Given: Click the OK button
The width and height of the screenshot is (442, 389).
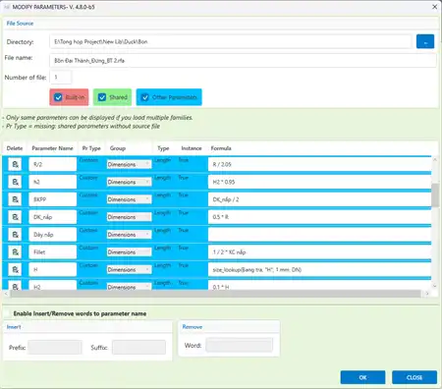Looking at the screenshot, I should click(x=362, y=377).
